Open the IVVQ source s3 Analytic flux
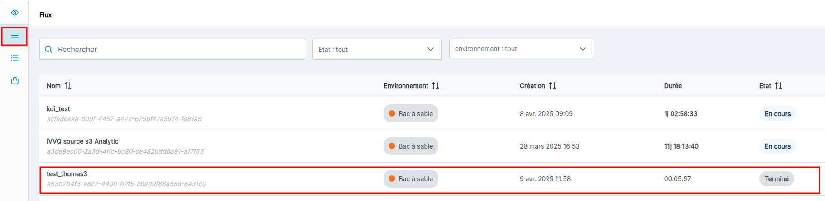The width and height of the screenshot is (825, 201). (82, 141)
